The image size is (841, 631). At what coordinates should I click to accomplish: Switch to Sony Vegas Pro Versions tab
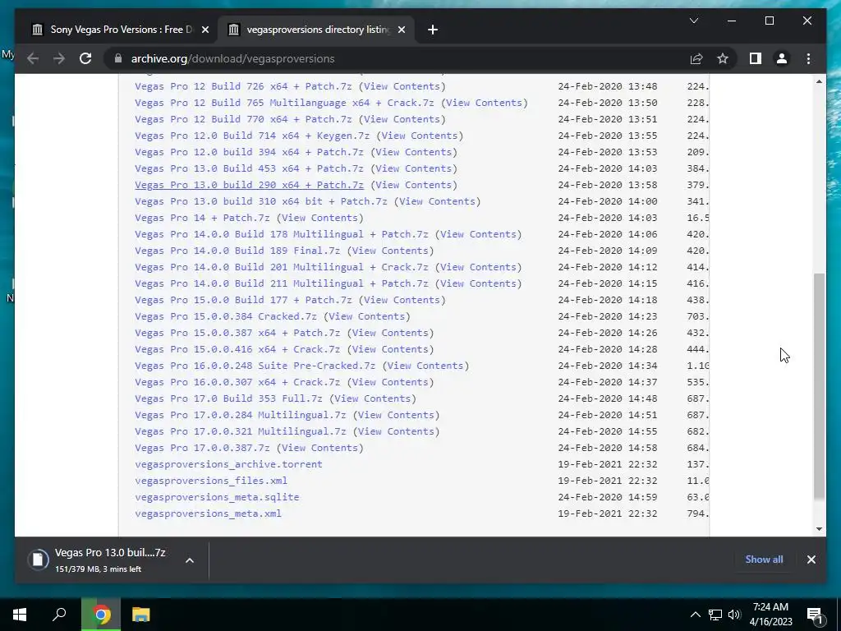[121, 30]
